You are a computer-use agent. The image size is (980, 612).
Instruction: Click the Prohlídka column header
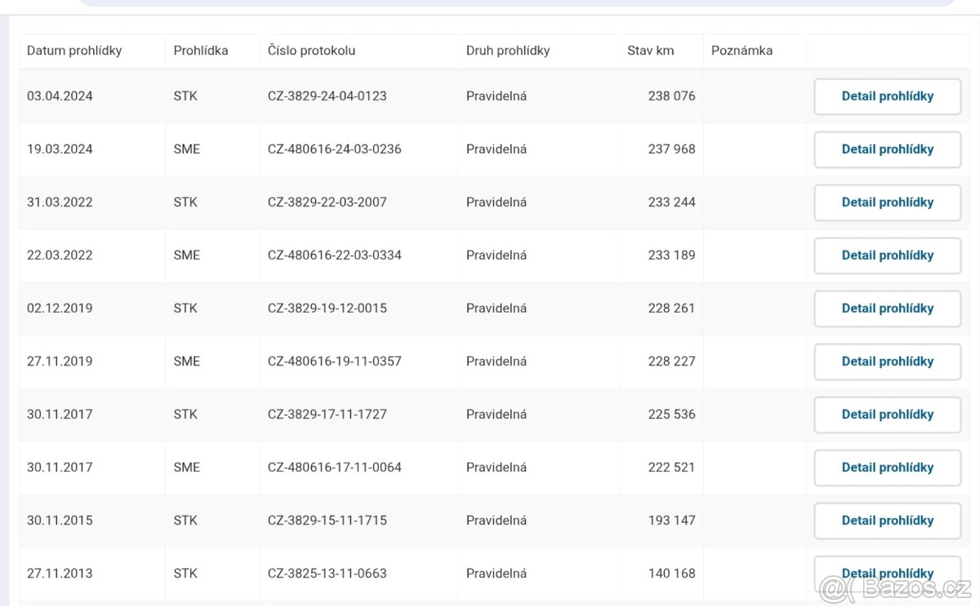pos(201,51)
